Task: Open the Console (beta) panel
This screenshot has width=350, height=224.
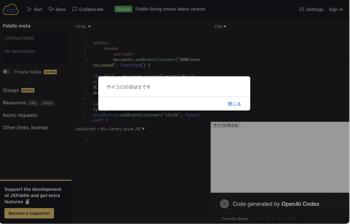Action: tap(235, 218)
